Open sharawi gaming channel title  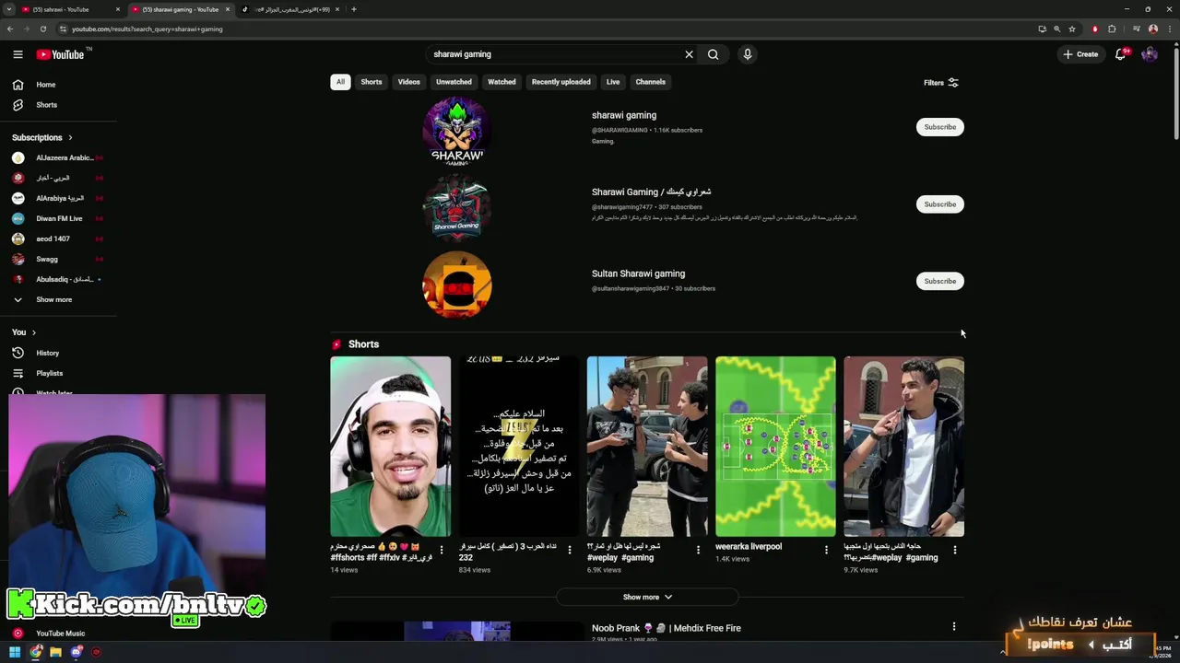coord(624,115)
